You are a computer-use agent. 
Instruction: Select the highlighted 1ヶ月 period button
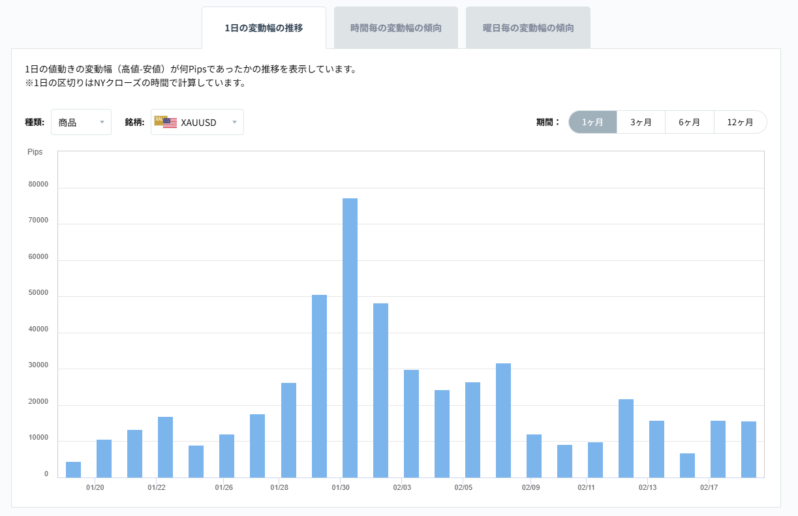(x=592, y=122)
